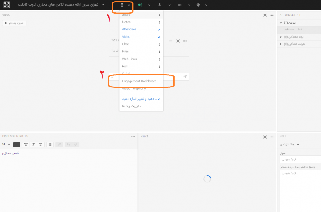Screen dimensions: 321x212
Task: Open the notes text color swatch
Action: (16, 145)
